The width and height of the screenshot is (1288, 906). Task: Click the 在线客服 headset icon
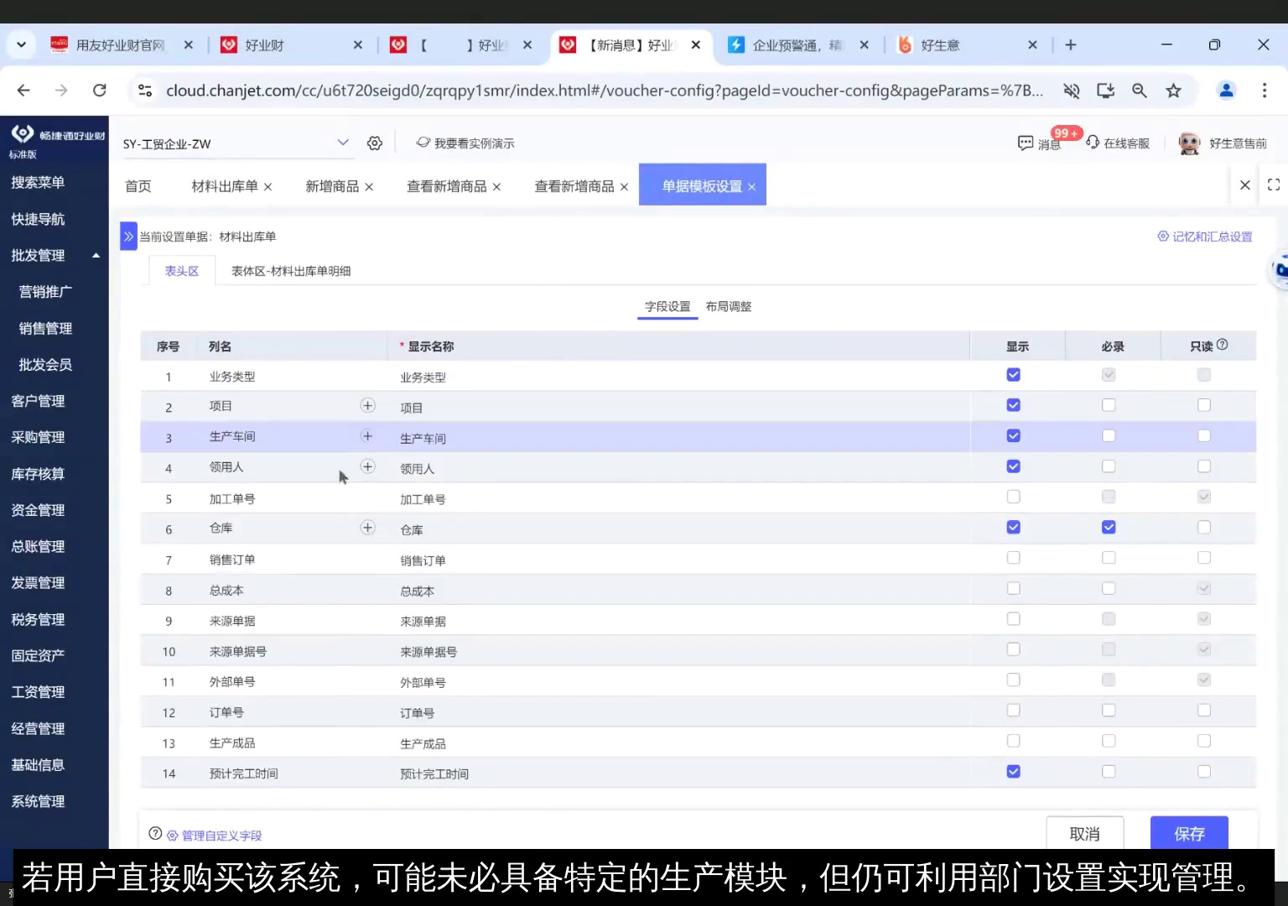pyautogui.click(x=1093, y=143)
